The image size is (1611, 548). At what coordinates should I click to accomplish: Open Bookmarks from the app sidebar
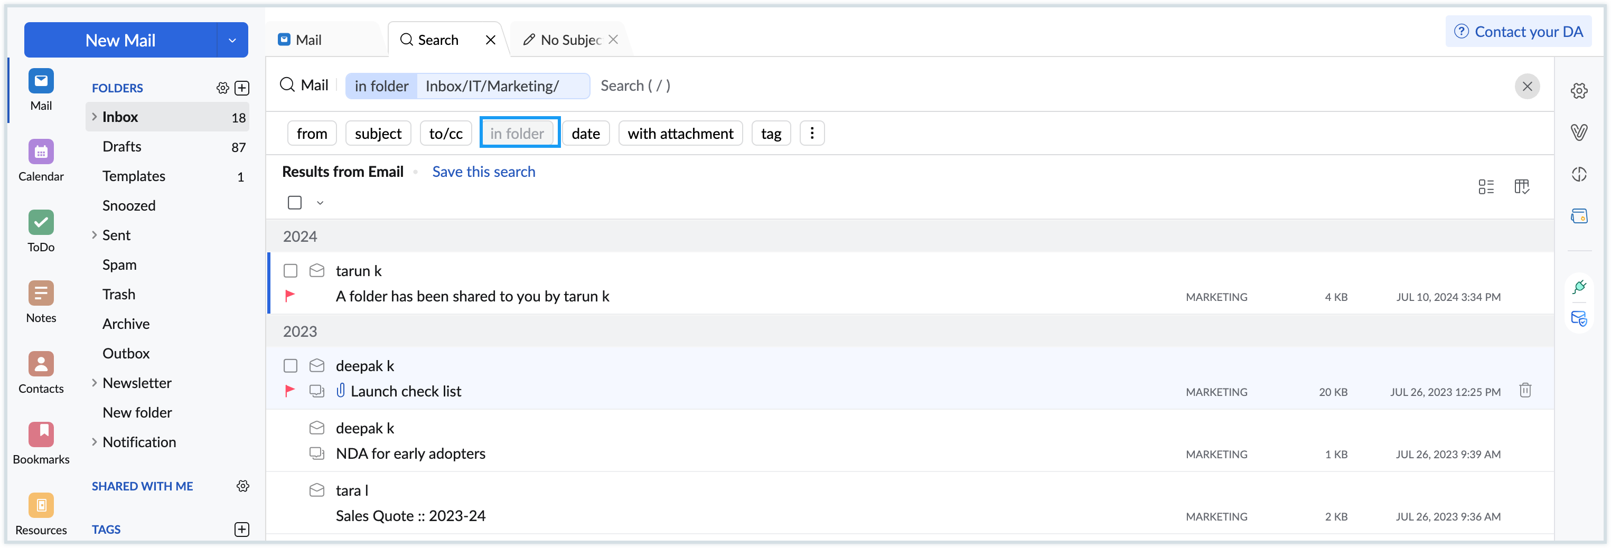pyautogui.click(x=40, y=442)
